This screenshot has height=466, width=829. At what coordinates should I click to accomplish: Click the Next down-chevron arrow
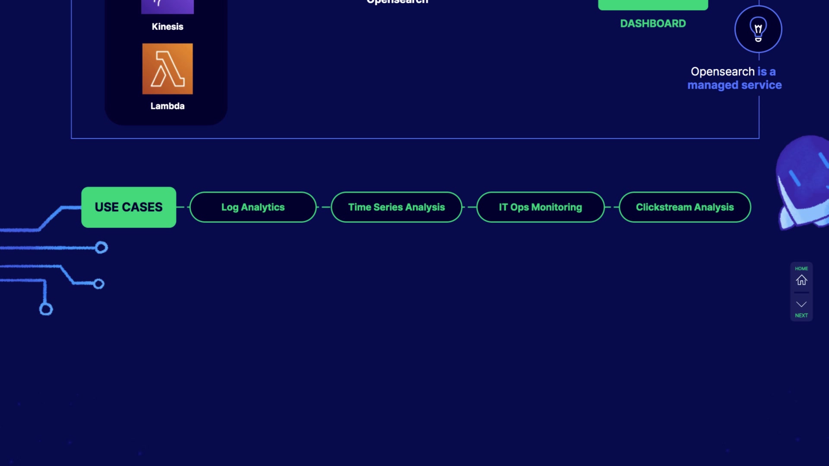(x=801, y=304)
